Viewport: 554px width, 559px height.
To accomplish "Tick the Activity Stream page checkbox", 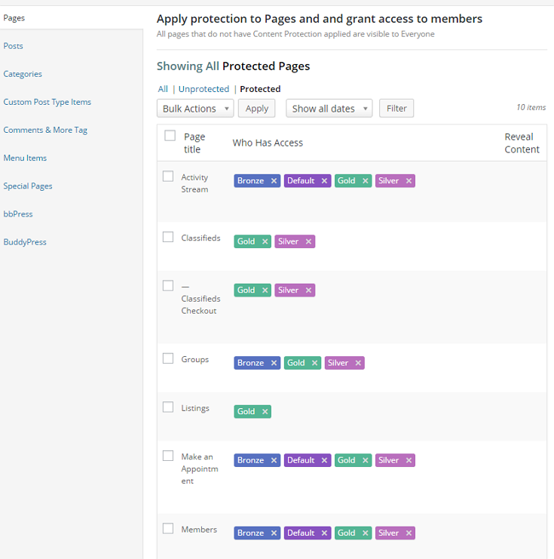I will point(168,177).
